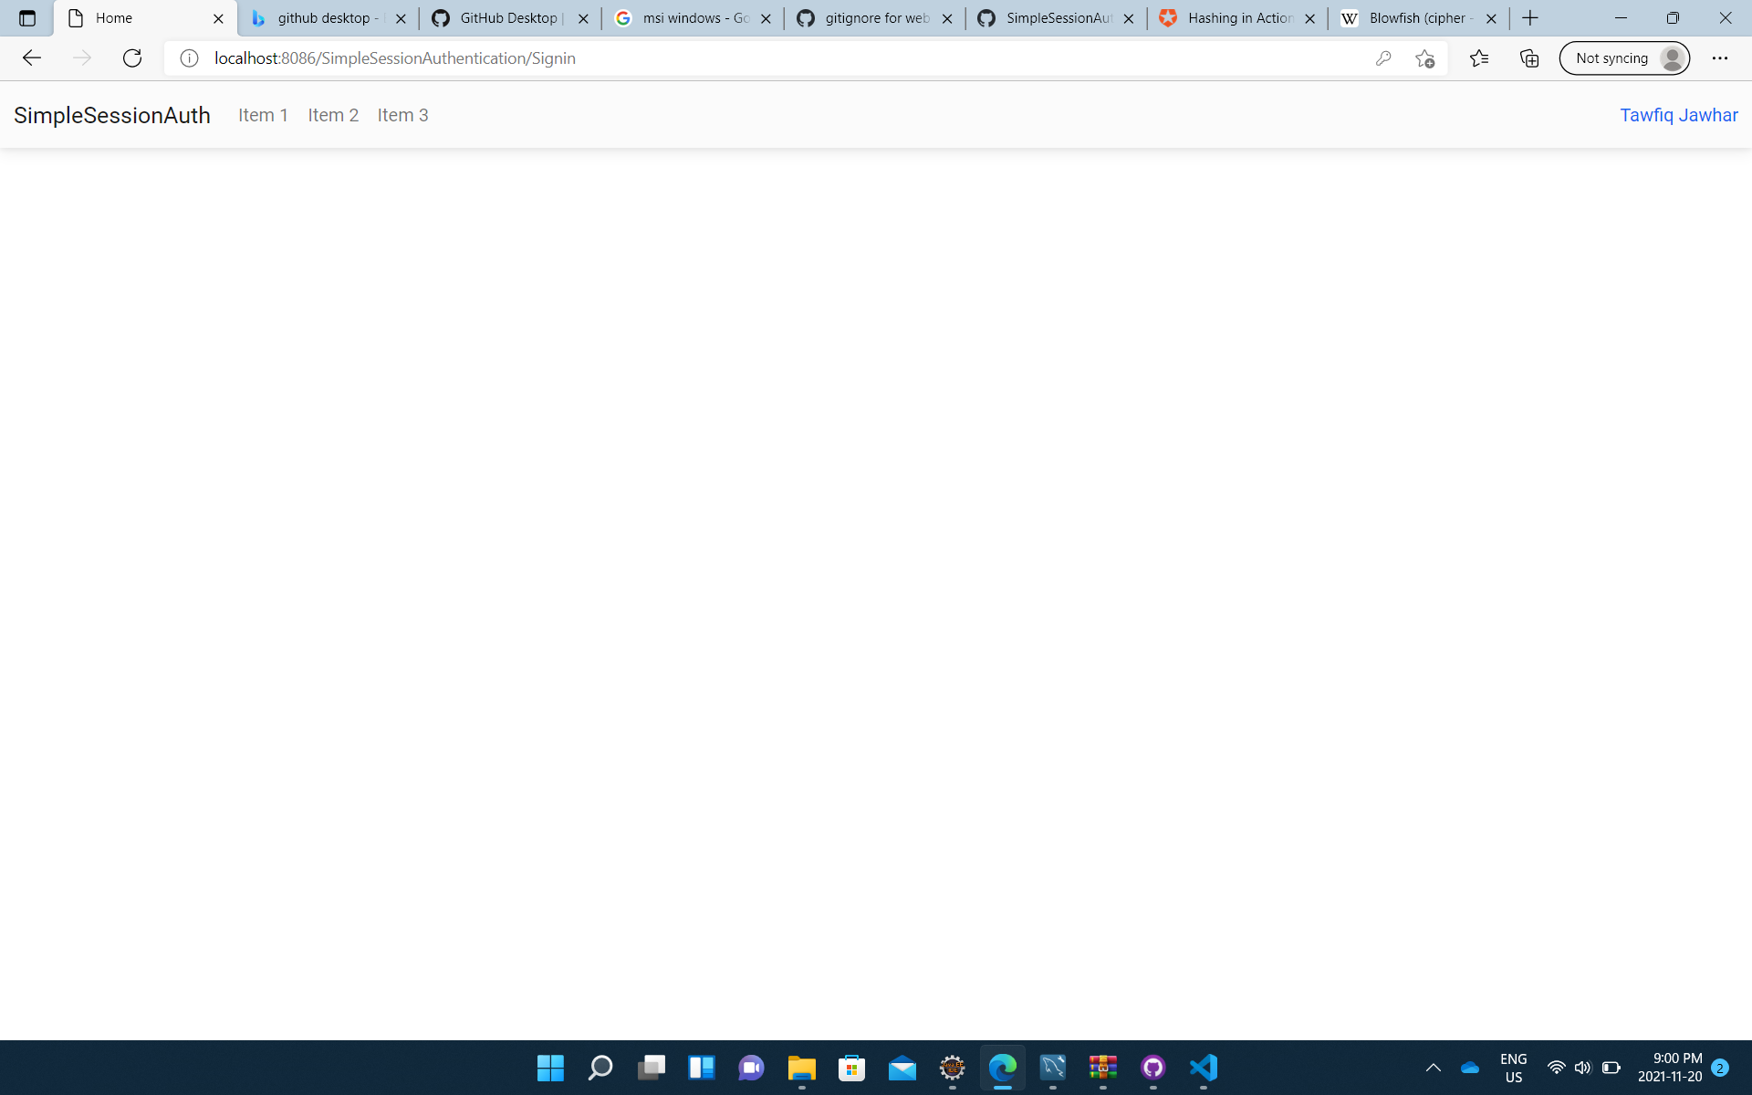Click the Item 2 nav link
1752x1095 pixels.
(x=333, y=115)
